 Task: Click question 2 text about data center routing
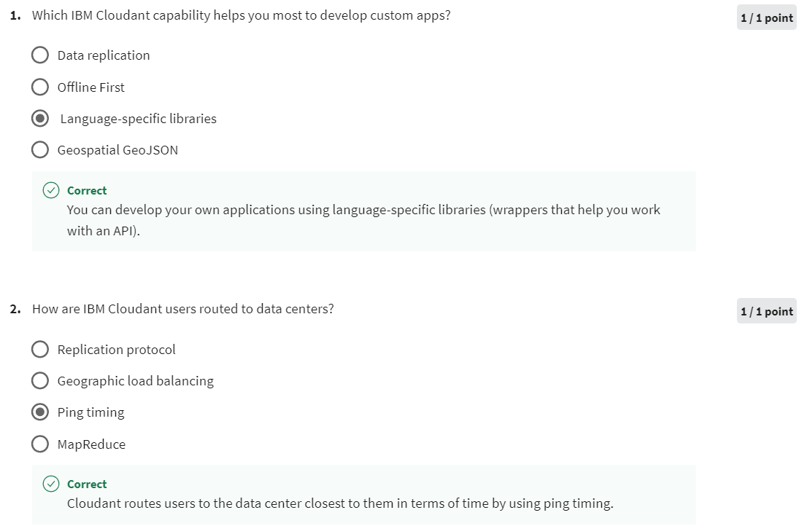coord(182,309)
